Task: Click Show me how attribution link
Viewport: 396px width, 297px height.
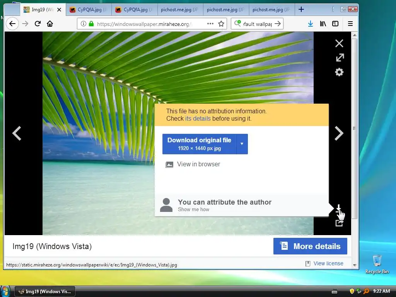Action: tap(193, 209)
